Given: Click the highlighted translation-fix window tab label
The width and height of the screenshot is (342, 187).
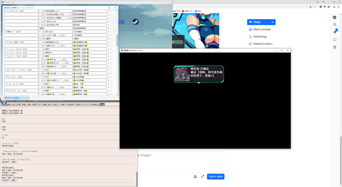Looking at the screenshot, I should [17, 98].
